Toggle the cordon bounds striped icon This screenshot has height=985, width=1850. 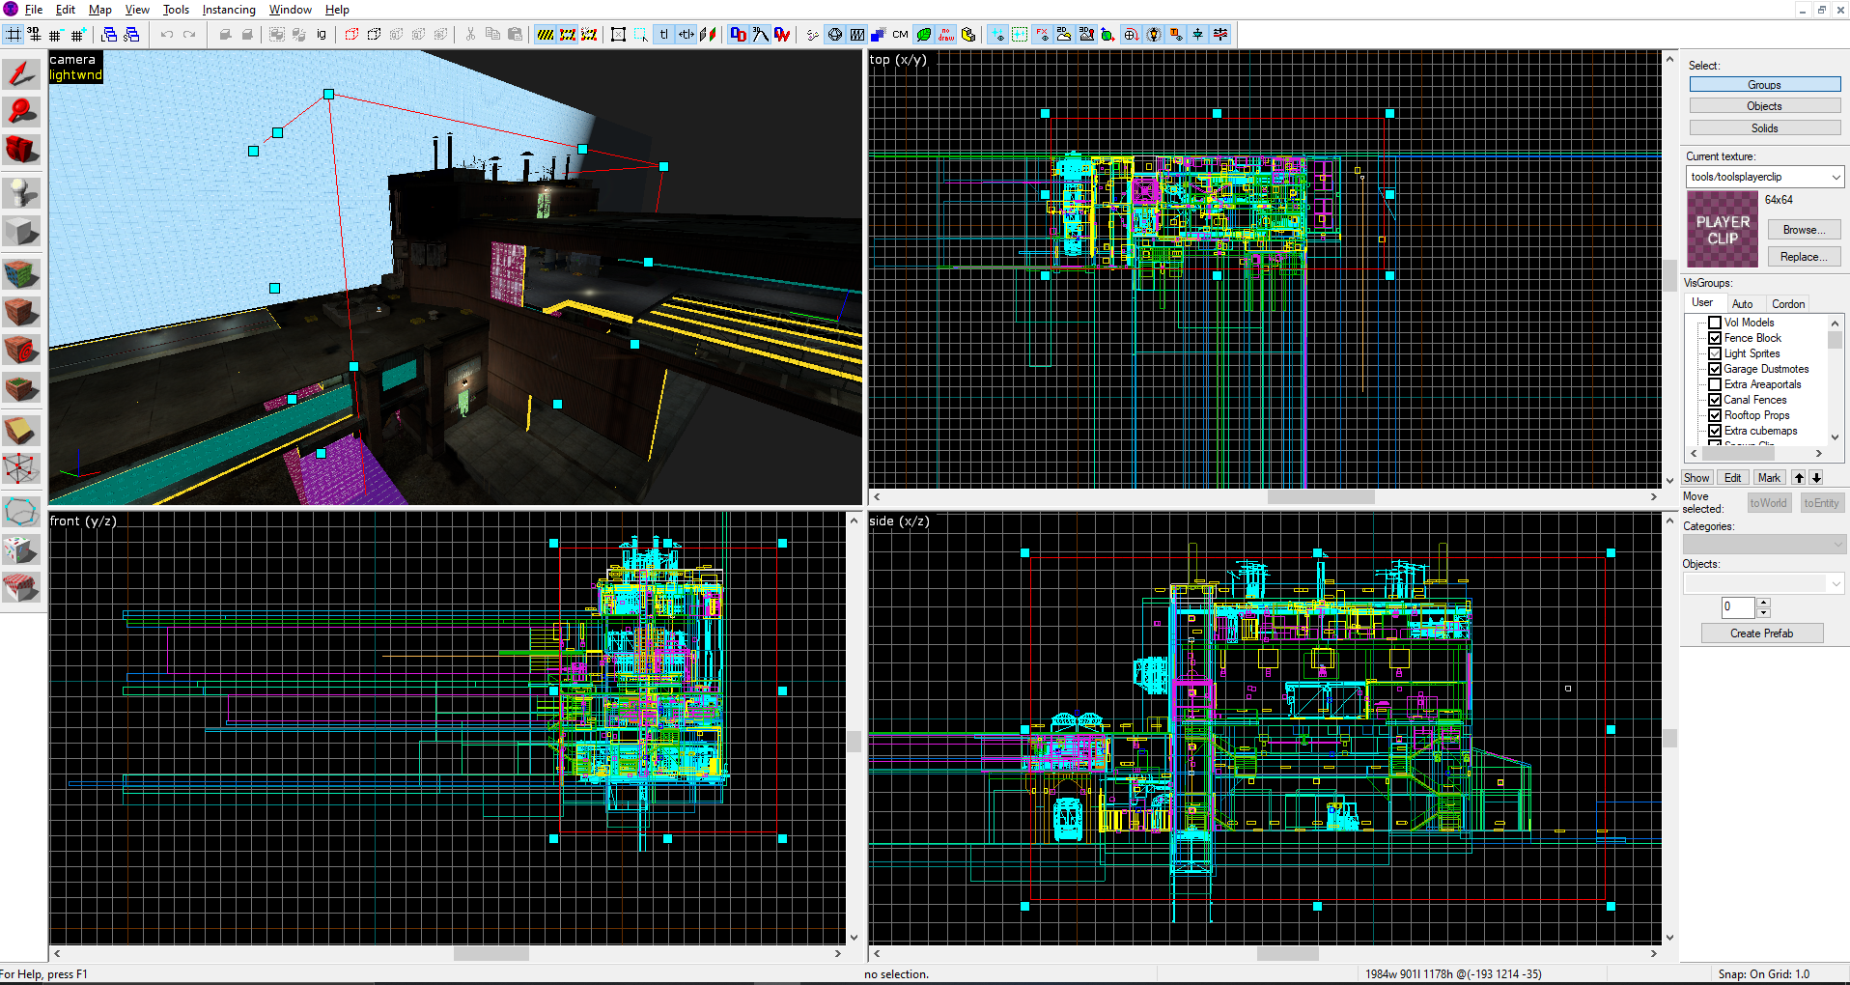546,35
